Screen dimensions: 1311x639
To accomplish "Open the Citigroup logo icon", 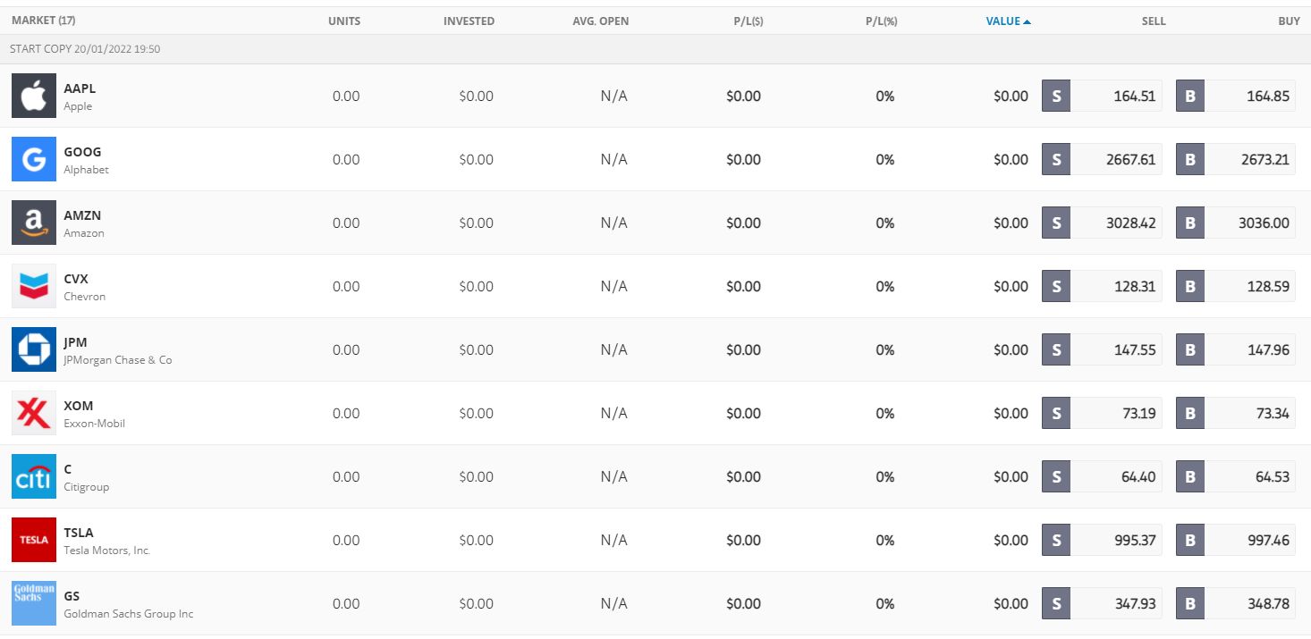I will [x=34, y=476].
